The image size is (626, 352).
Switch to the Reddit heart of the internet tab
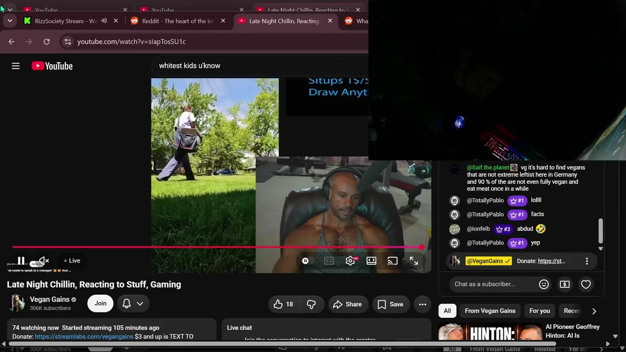click(178, 21)
